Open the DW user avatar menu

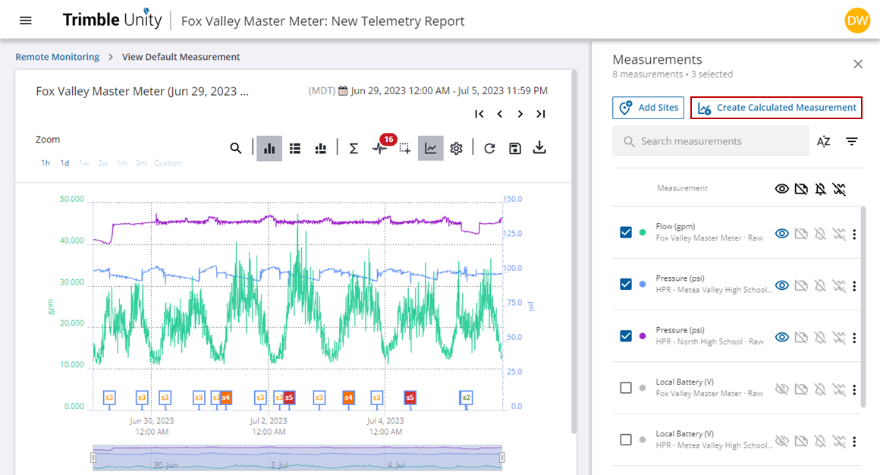point(857,20)
